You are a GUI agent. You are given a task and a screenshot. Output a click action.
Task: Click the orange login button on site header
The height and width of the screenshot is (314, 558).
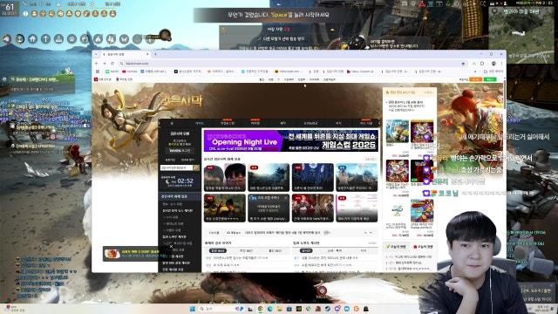[476, 79]
